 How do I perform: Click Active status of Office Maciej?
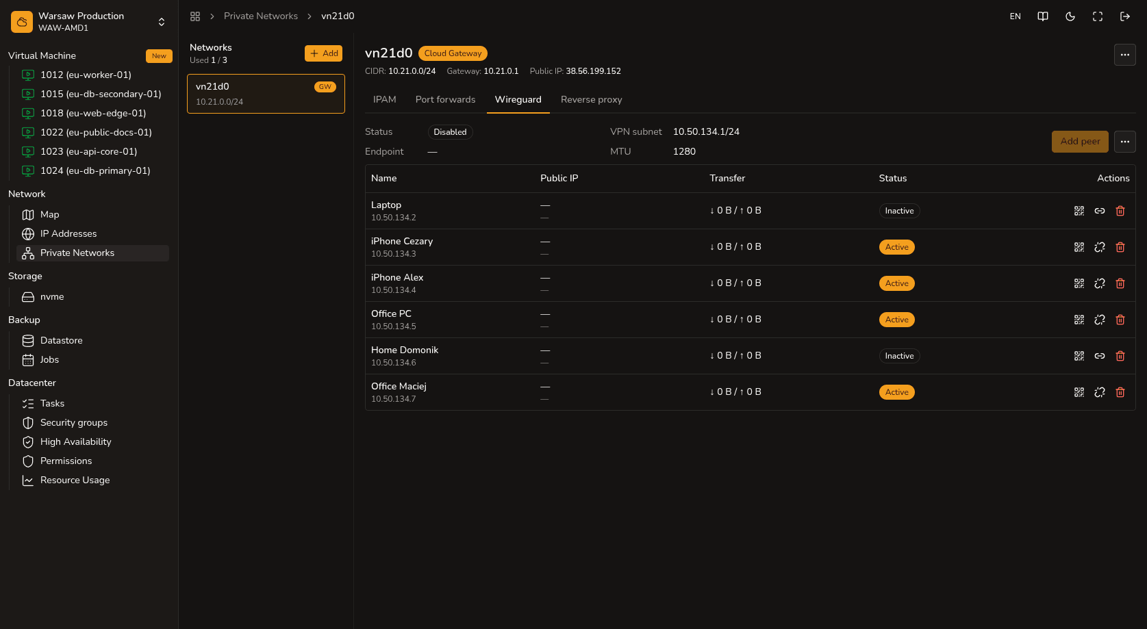pos(896,392)
